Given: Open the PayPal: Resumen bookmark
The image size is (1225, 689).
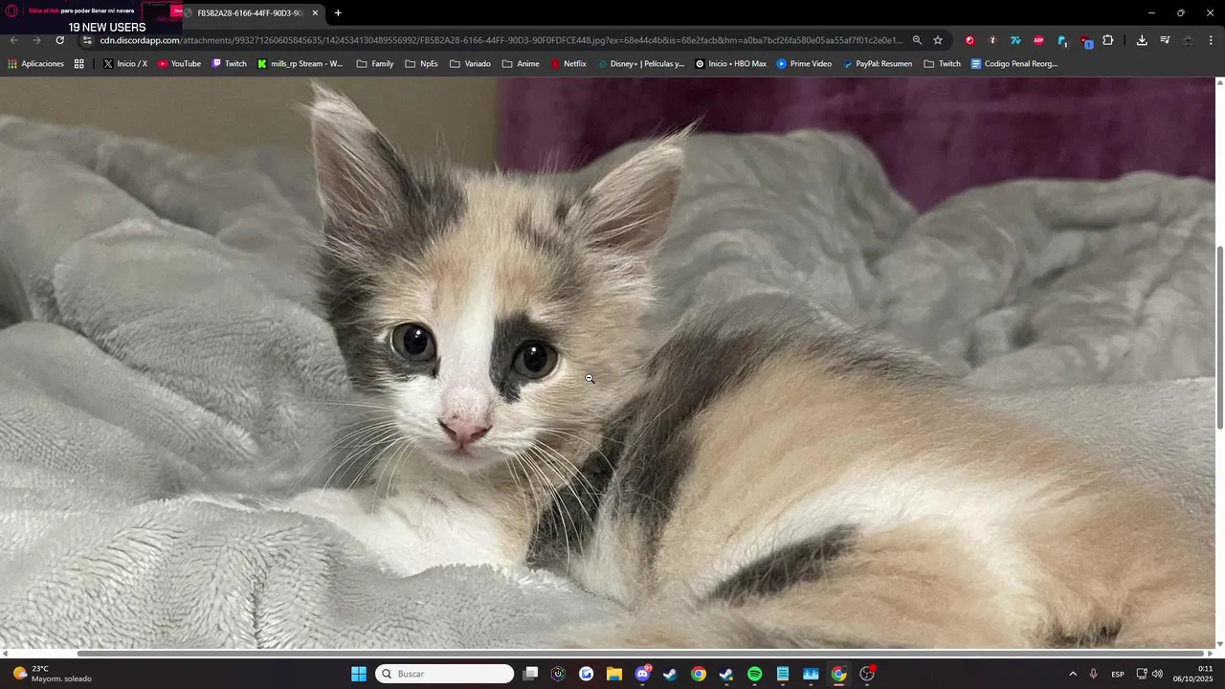Looking at the screenshot, I should [x=877, y=64].
